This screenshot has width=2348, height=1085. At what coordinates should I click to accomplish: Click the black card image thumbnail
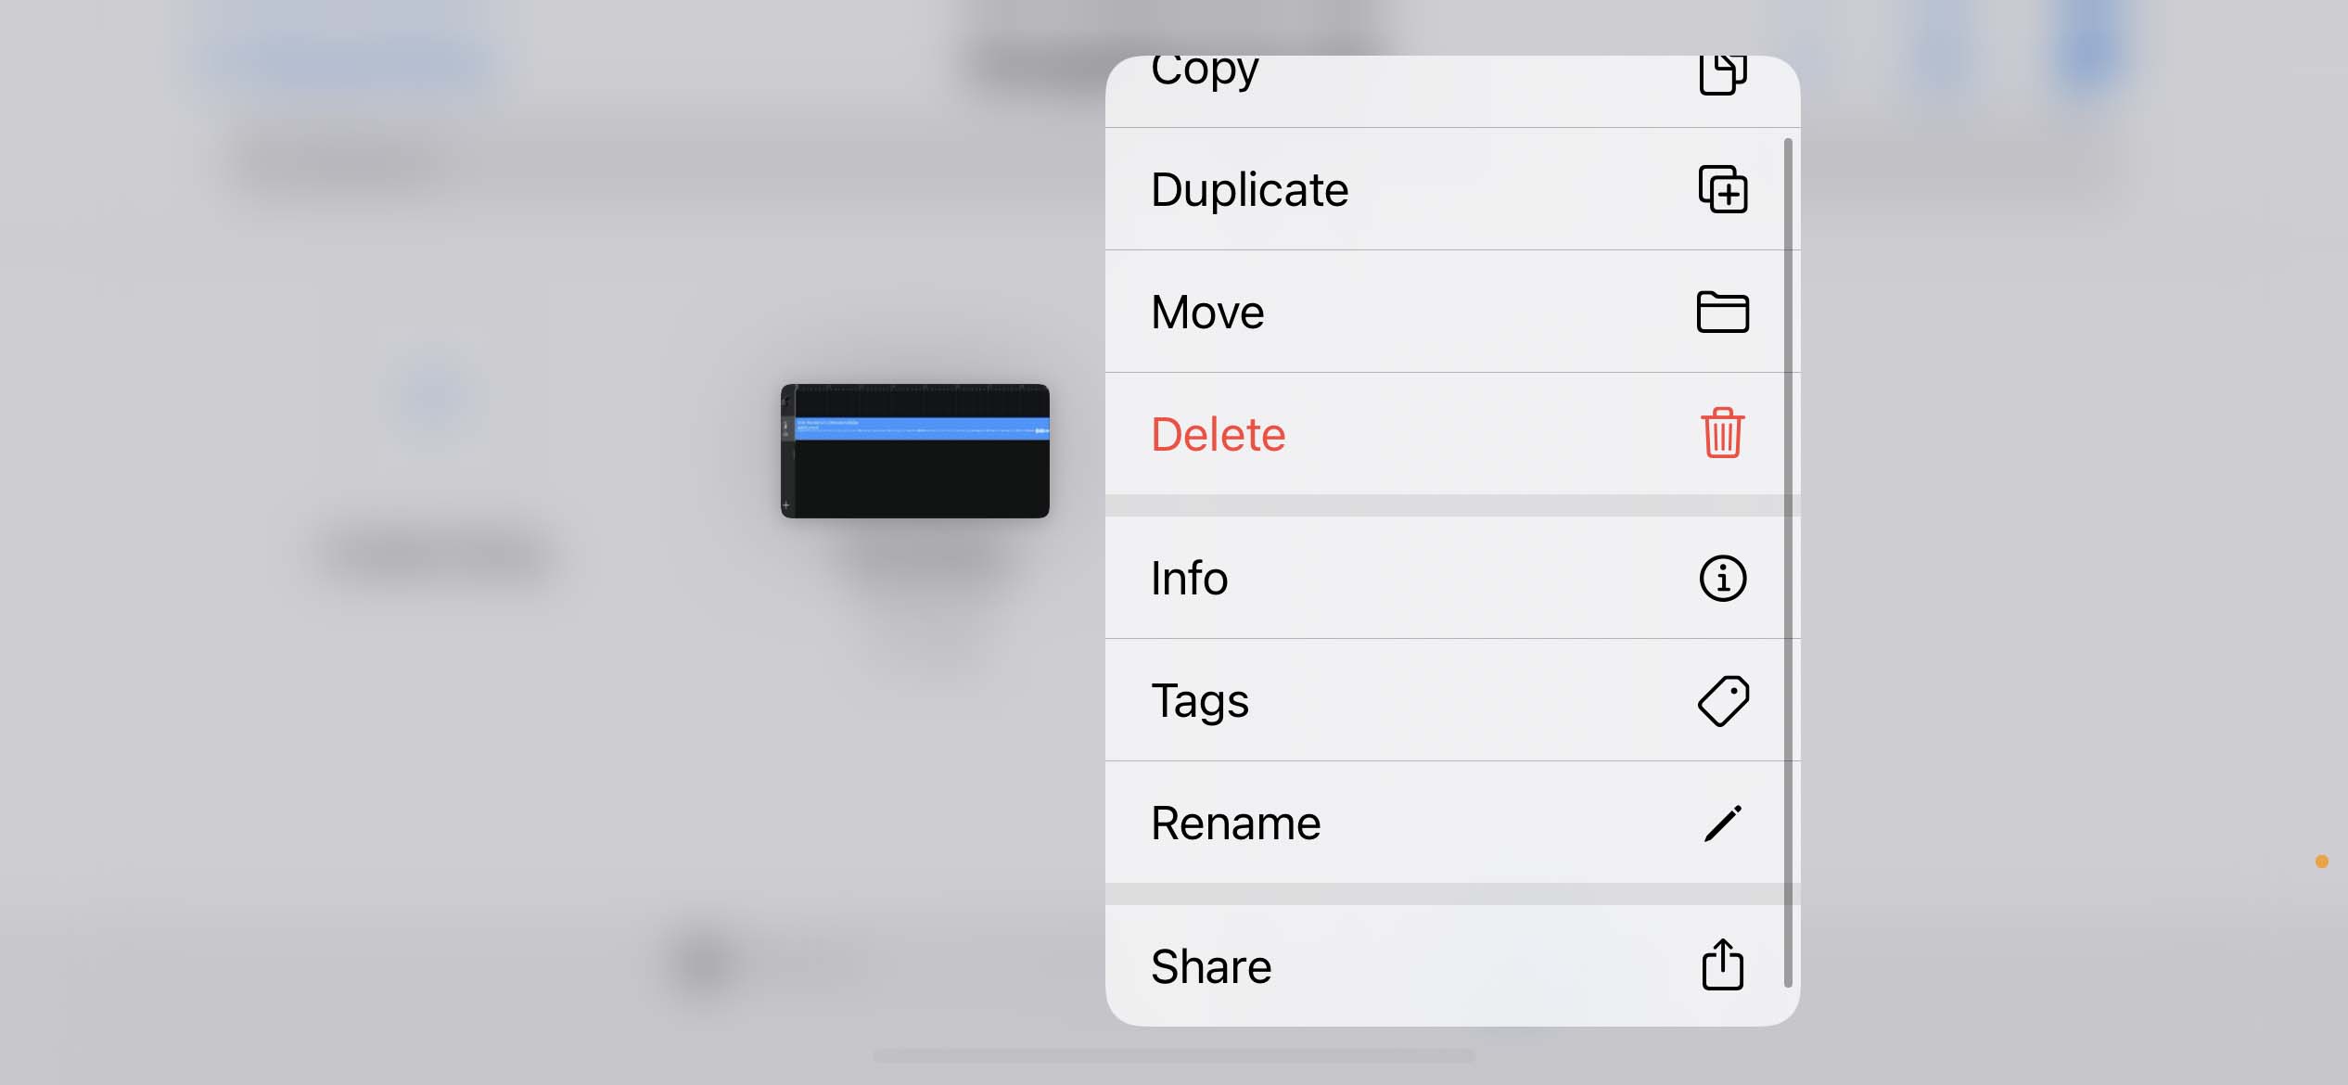click(915, 449)
